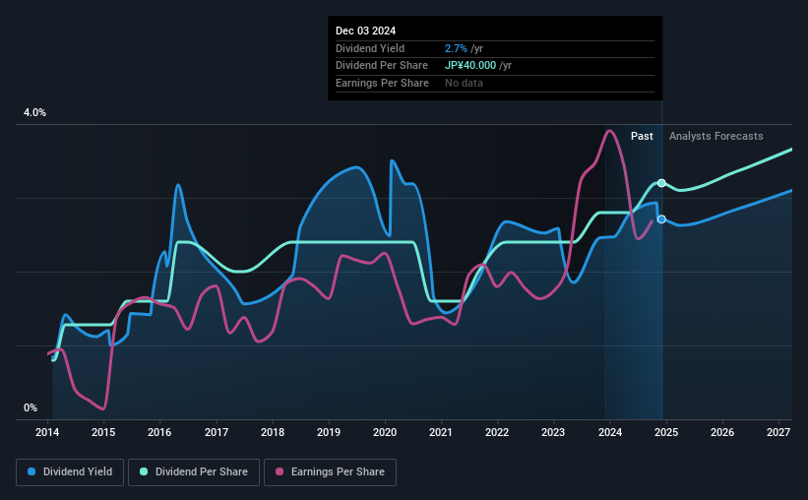
Task: Click the 2026 year axis label
Action: 722,432
